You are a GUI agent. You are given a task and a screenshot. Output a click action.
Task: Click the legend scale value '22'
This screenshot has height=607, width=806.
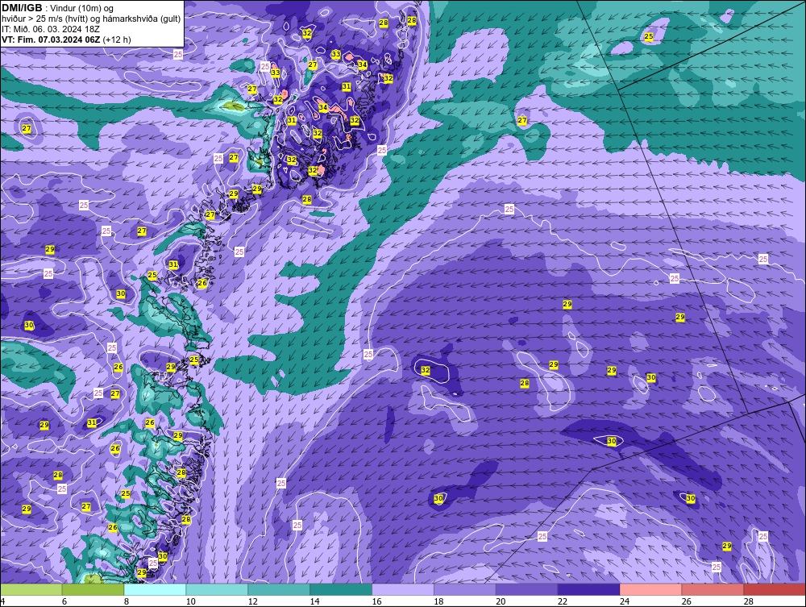click(x=563, y=601)
